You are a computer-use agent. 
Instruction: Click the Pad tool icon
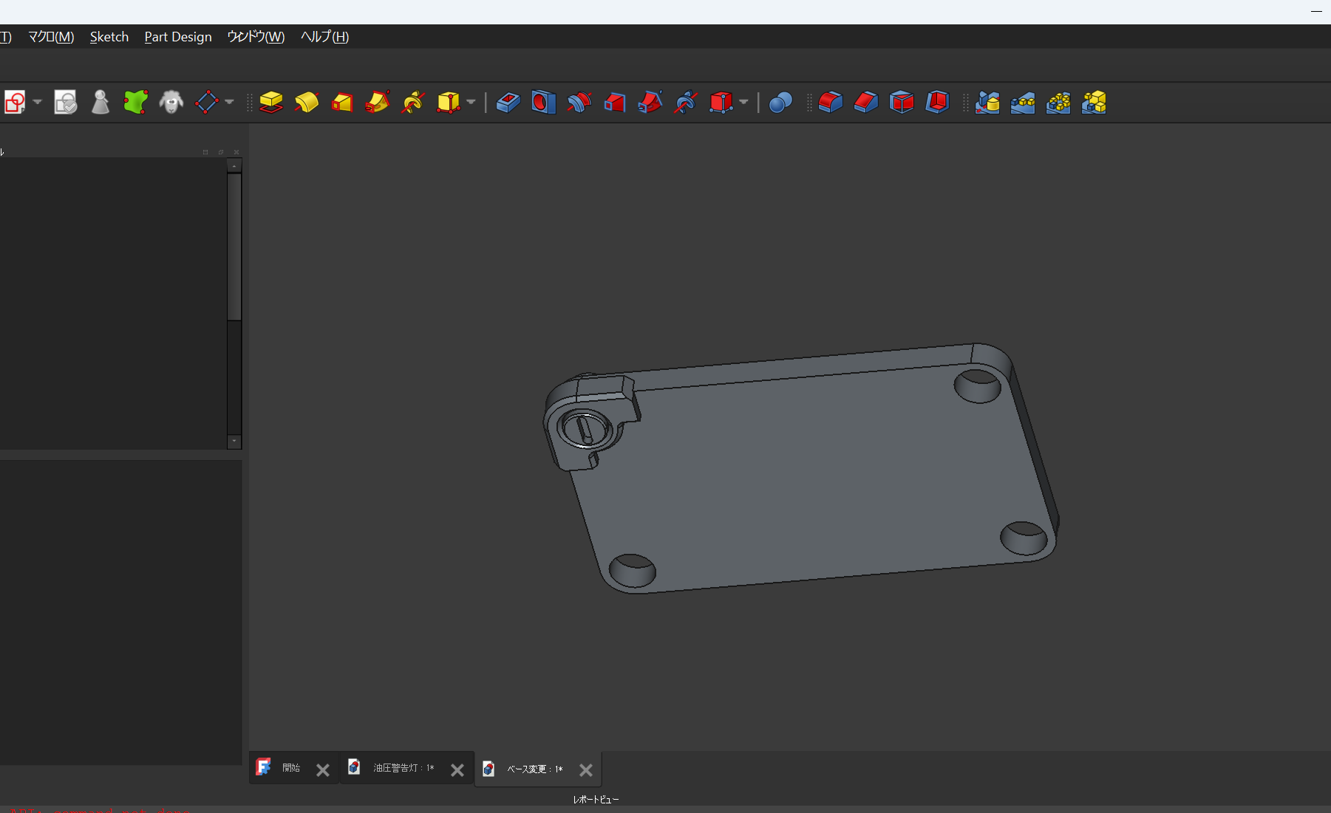point(271,102)
